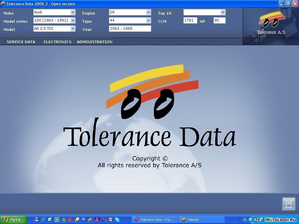Open the ELECTRONICS menu
The width and height of the screenshot is (299, 224).
pos(58,42)
